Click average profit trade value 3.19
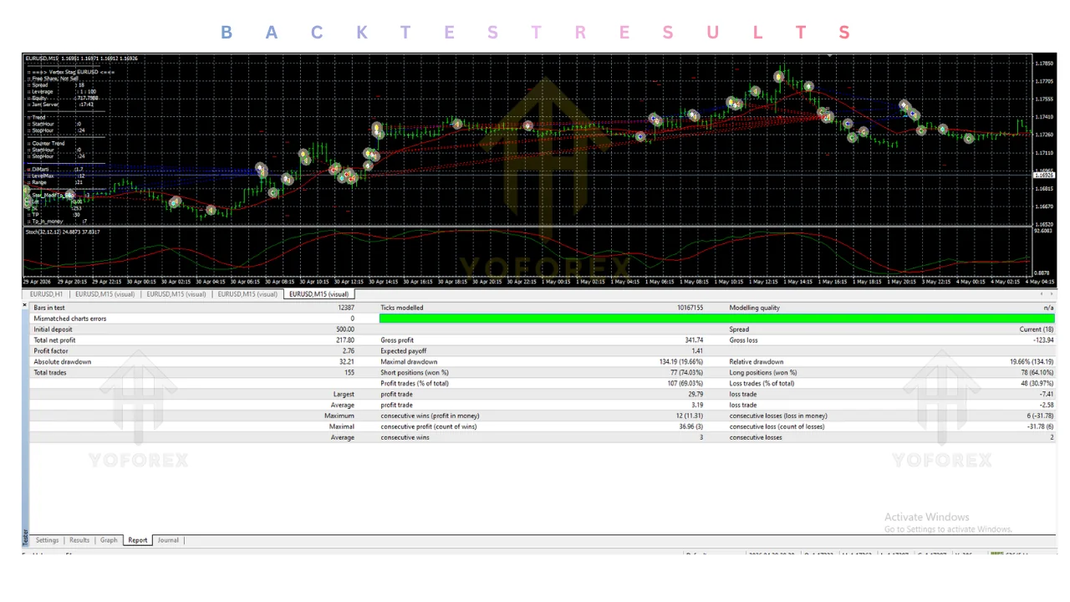 697,406
